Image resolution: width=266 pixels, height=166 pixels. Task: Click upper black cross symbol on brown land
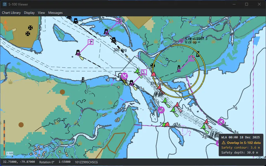point(30,28)
